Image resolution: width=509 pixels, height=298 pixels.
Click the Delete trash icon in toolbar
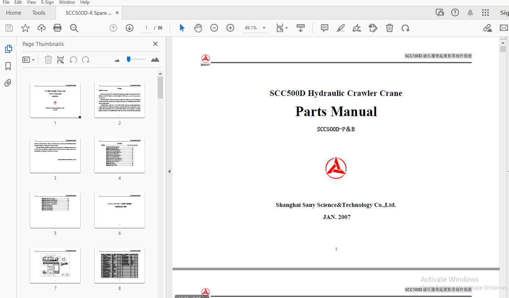coord(389,28)
